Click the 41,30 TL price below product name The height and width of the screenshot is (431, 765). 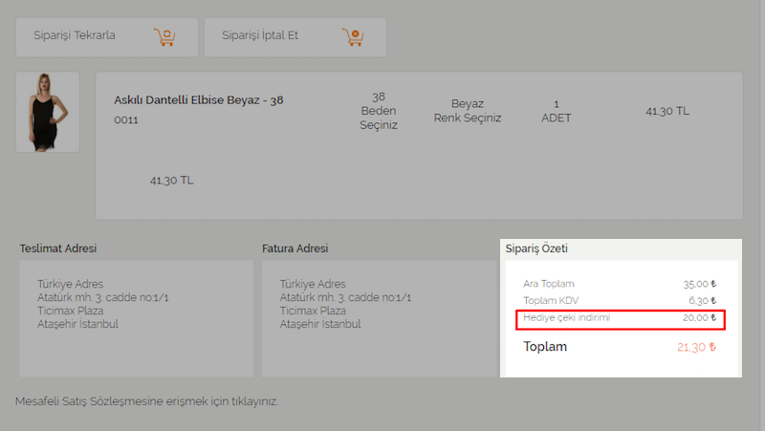[x=172, y=181]
